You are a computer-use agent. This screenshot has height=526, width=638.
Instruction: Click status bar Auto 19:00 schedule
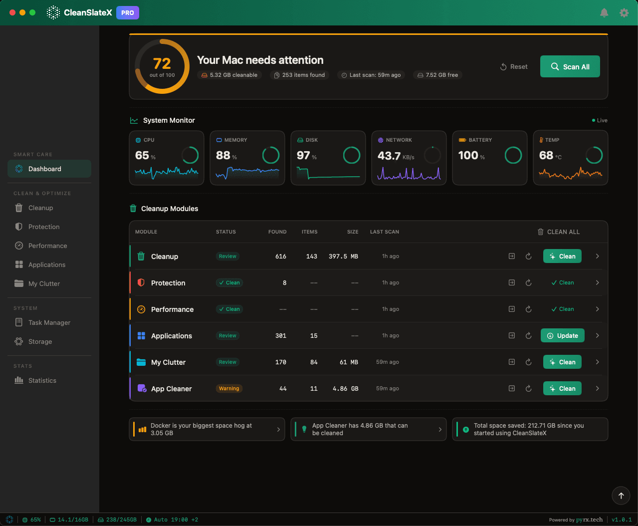(x=172, y=520)
